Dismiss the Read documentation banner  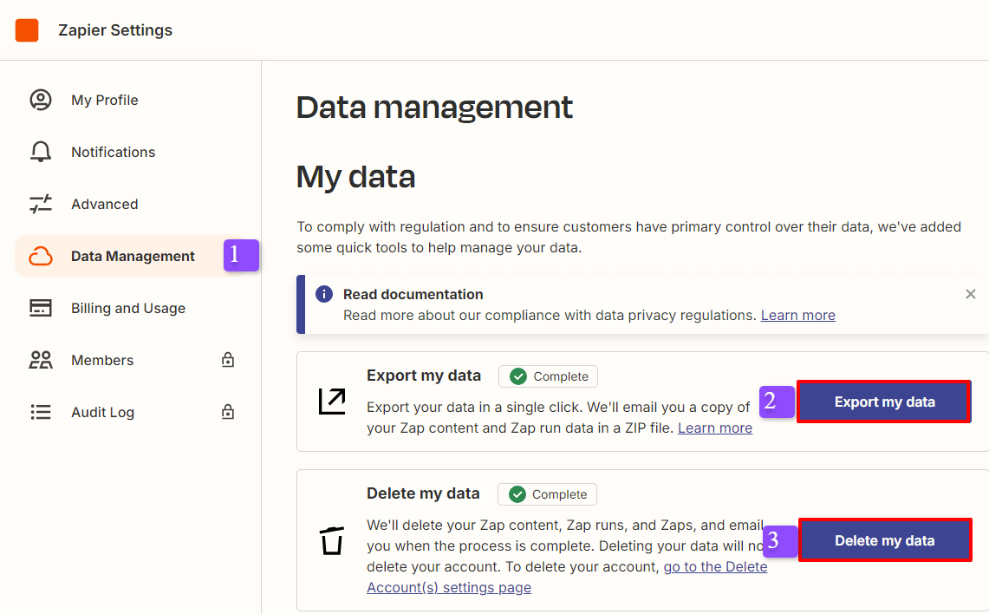970,294
